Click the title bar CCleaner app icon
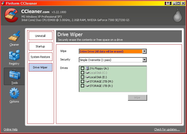The height and width of the screenshot is (134, 187). pos(3,3)
